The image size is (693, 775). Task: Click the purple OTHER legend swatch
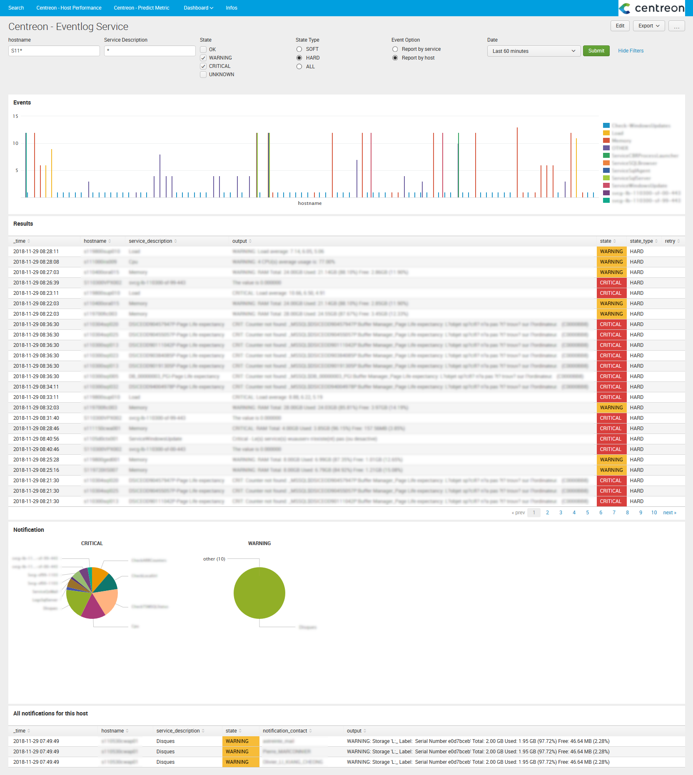pyautogui.click(x=606, y=148)
